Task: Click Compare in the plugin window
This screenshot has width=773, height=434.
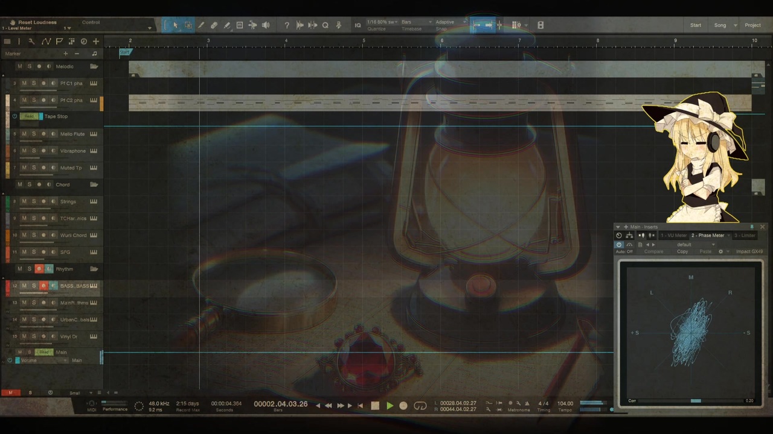Action: pos(653,251)
